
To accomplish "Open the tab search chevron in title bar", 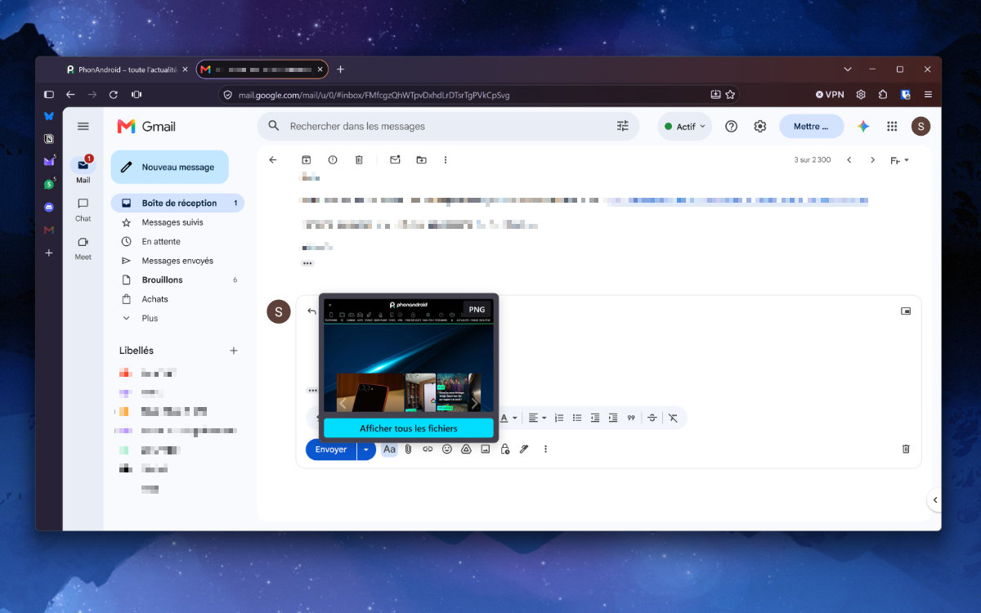I will point(848,69).
